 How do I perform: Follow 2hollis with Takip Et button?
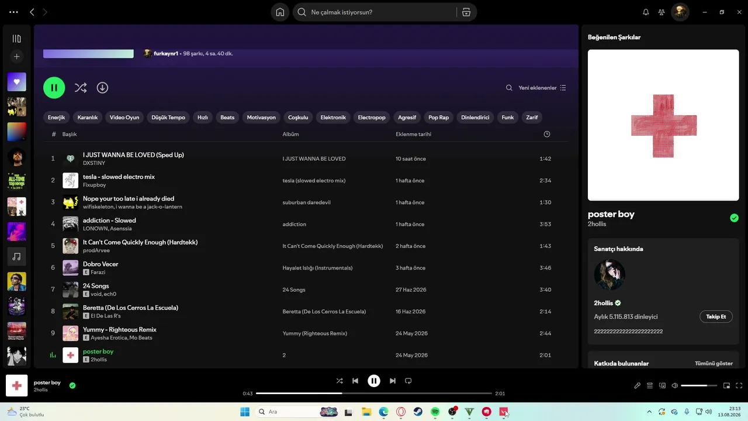(716, 317)
